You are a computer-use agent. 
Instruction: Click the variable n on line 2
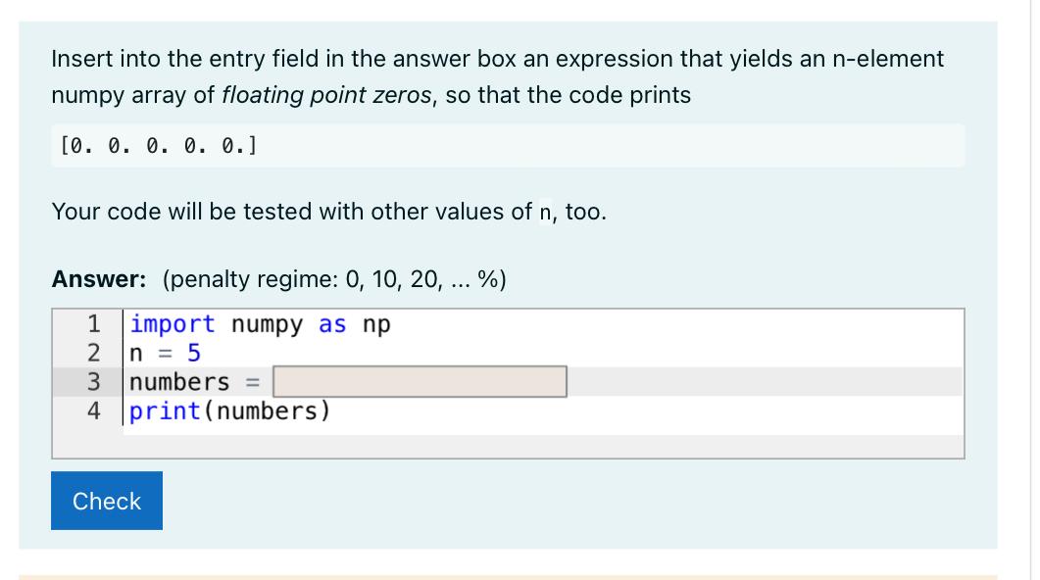[136, 354]
